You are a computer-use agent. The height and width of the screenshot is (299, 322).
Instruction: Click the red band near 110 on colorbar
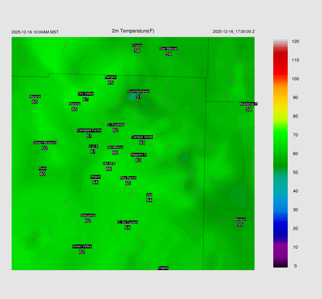coord(280,60)
